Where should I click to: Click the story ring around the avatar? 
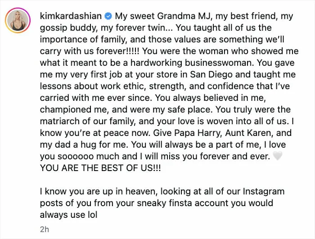coord(18,20)
